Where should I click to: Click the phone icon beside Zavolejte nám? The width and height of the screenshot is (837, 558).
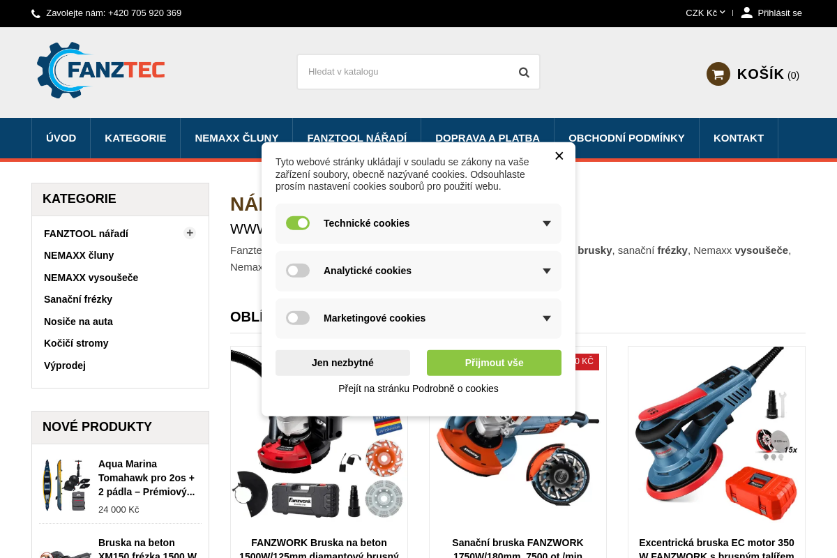pos(36,13)
